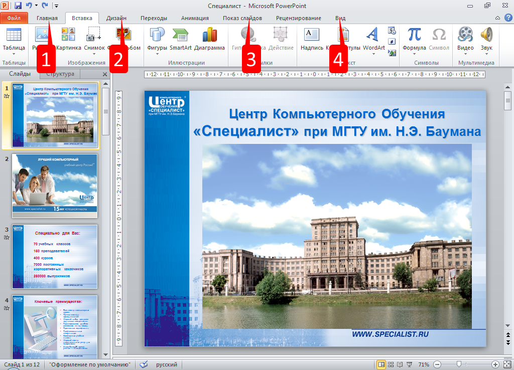Expand the Фигуры shapes dropdown
514x370 pixels.
pyautogui.click(x=157, y=48)
